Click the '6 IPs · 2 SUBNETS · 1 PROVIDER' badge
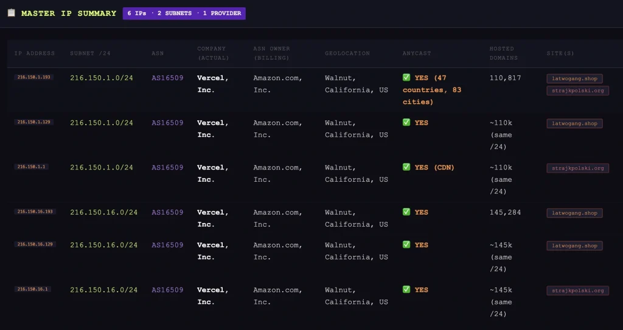 184,13
